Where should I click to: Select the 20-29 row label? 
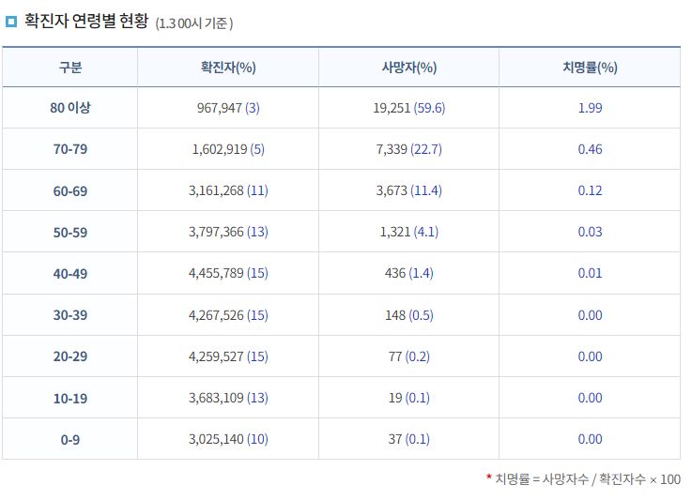point(70,356)
